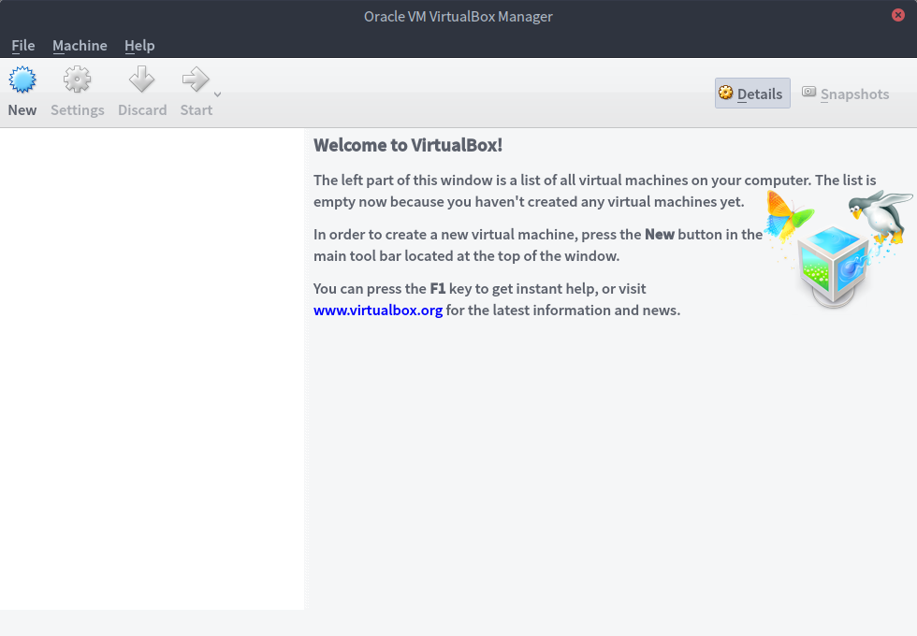This screenshot has height=636, width=917.
Task: Click the "Oracle VM VirtualBox Manager" title text
Action: pyautogui.click(x=458, y=17)
